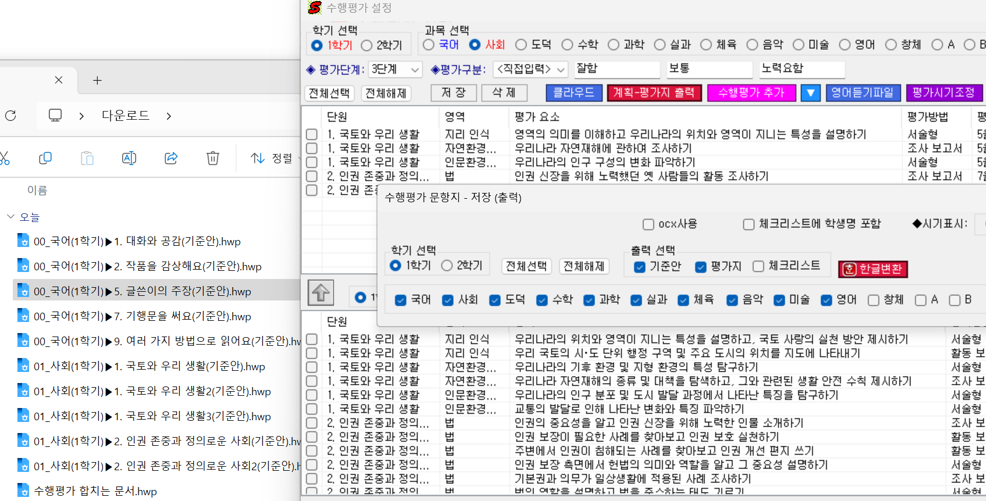Select 2학기 radio button at top
The width and height of the screenshot is (986, 501).
(367, 45)
